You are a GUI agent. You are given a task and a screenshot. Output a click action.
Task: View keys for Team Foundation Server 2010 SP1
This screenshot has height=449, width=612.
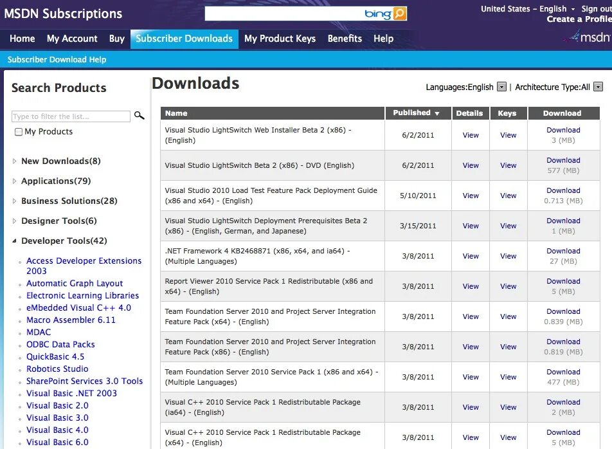point(508,377)
